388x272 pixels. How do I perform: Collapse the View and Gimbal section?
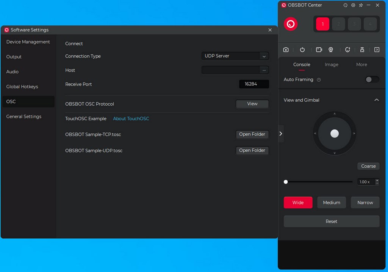376,100
